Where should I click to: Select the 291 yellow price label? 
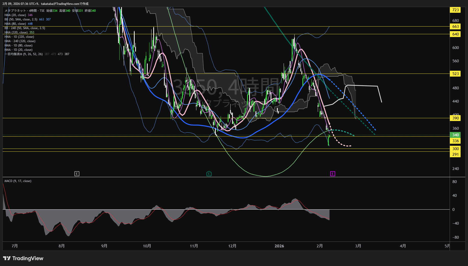[x=455, y=154]
